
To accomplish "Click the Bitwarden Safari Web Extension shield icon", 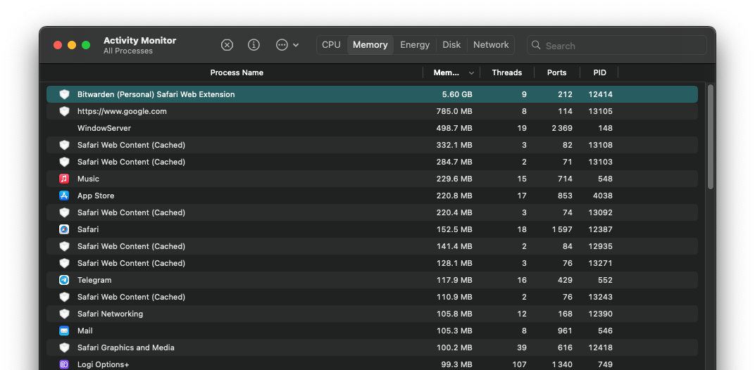I will coord(64,94).
